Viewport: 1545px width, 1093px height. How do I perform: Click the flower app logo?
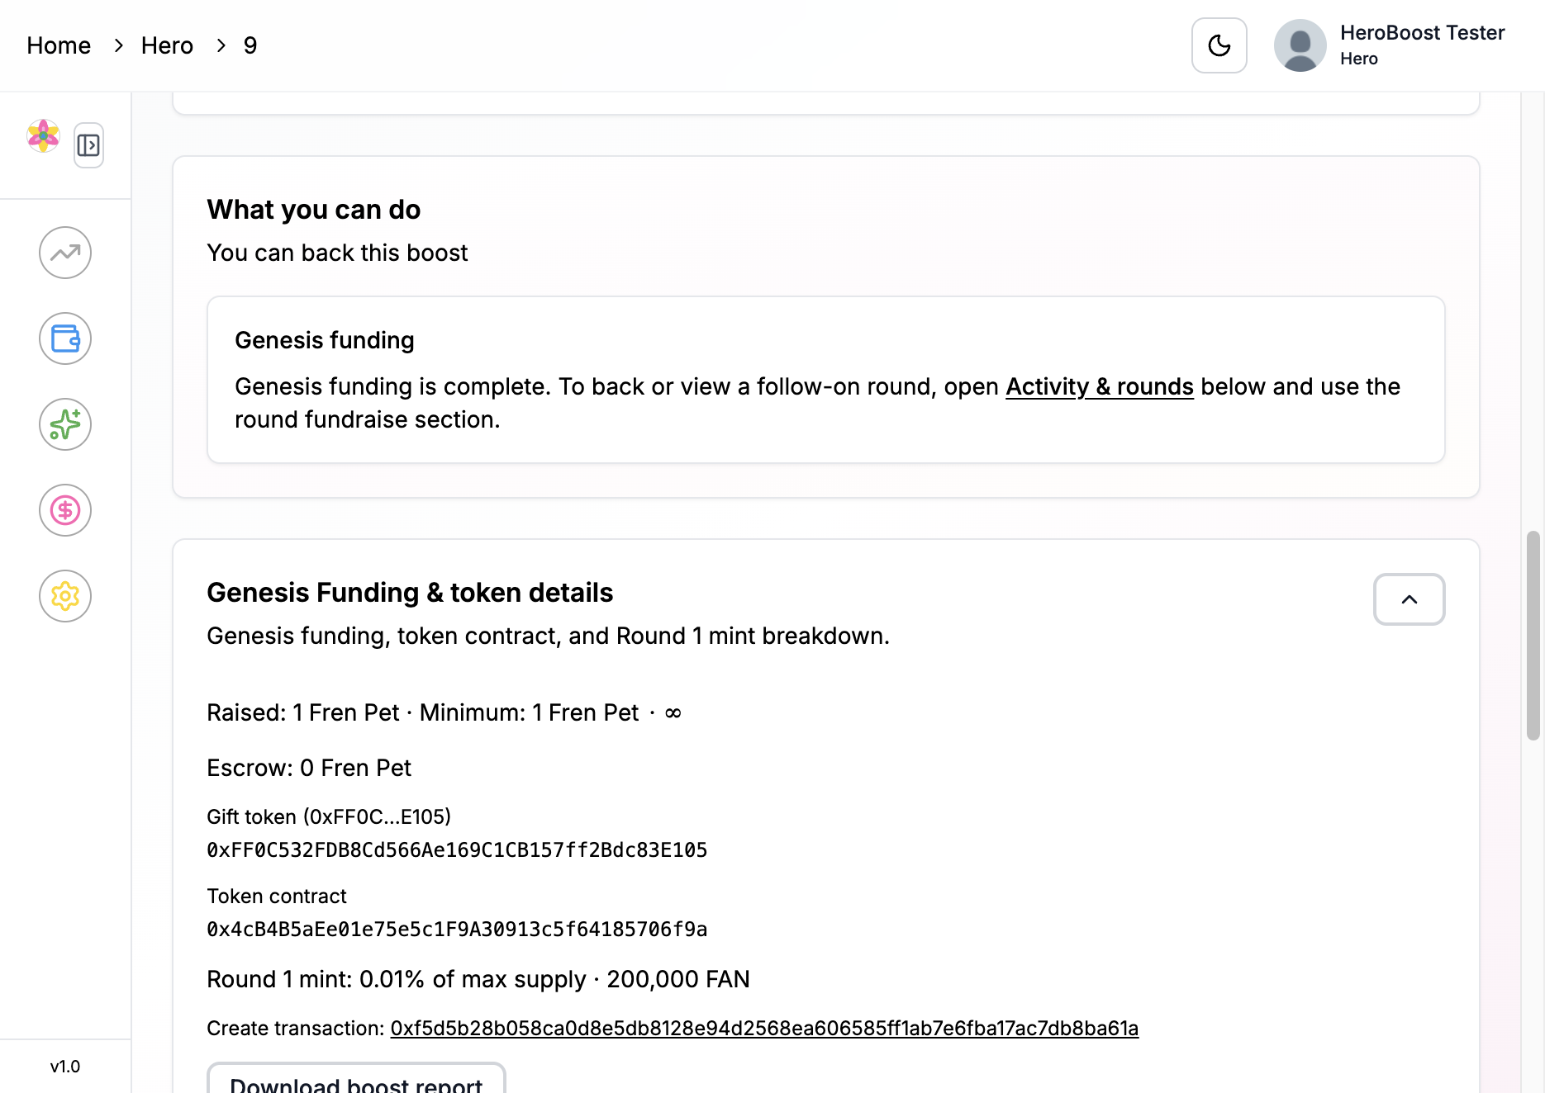tap(43, 135)
